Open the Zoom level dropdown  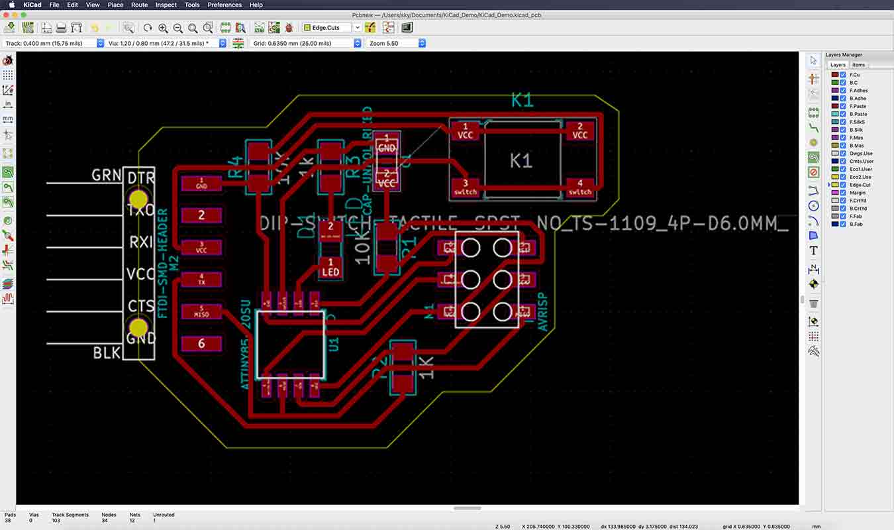422,43
